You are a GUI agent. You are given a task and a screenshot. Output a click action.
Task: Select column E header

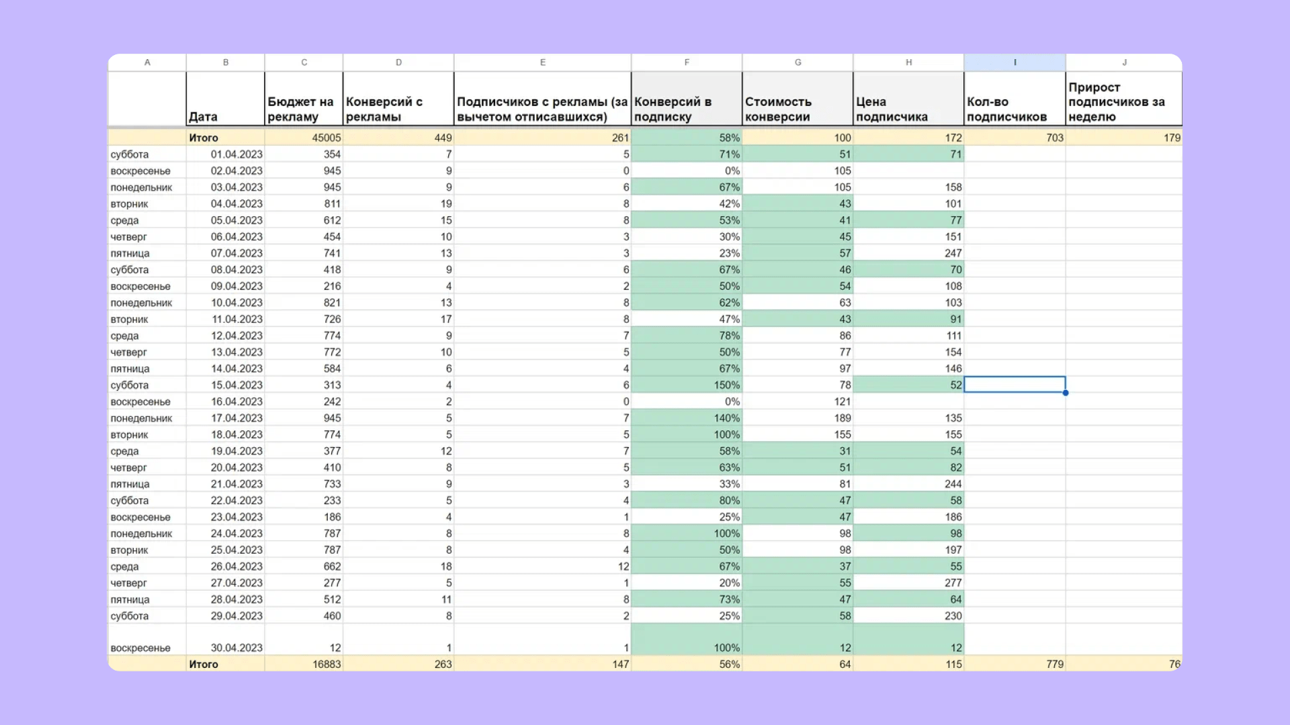pyautogui.click(x=543, y=62)
